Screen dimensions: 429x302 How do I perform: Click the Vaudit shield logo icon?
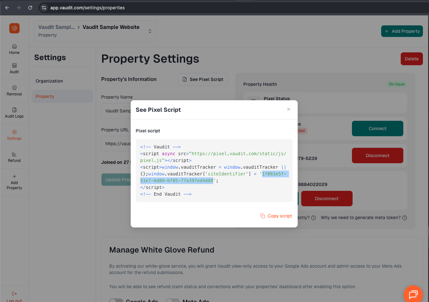point(14,28)
